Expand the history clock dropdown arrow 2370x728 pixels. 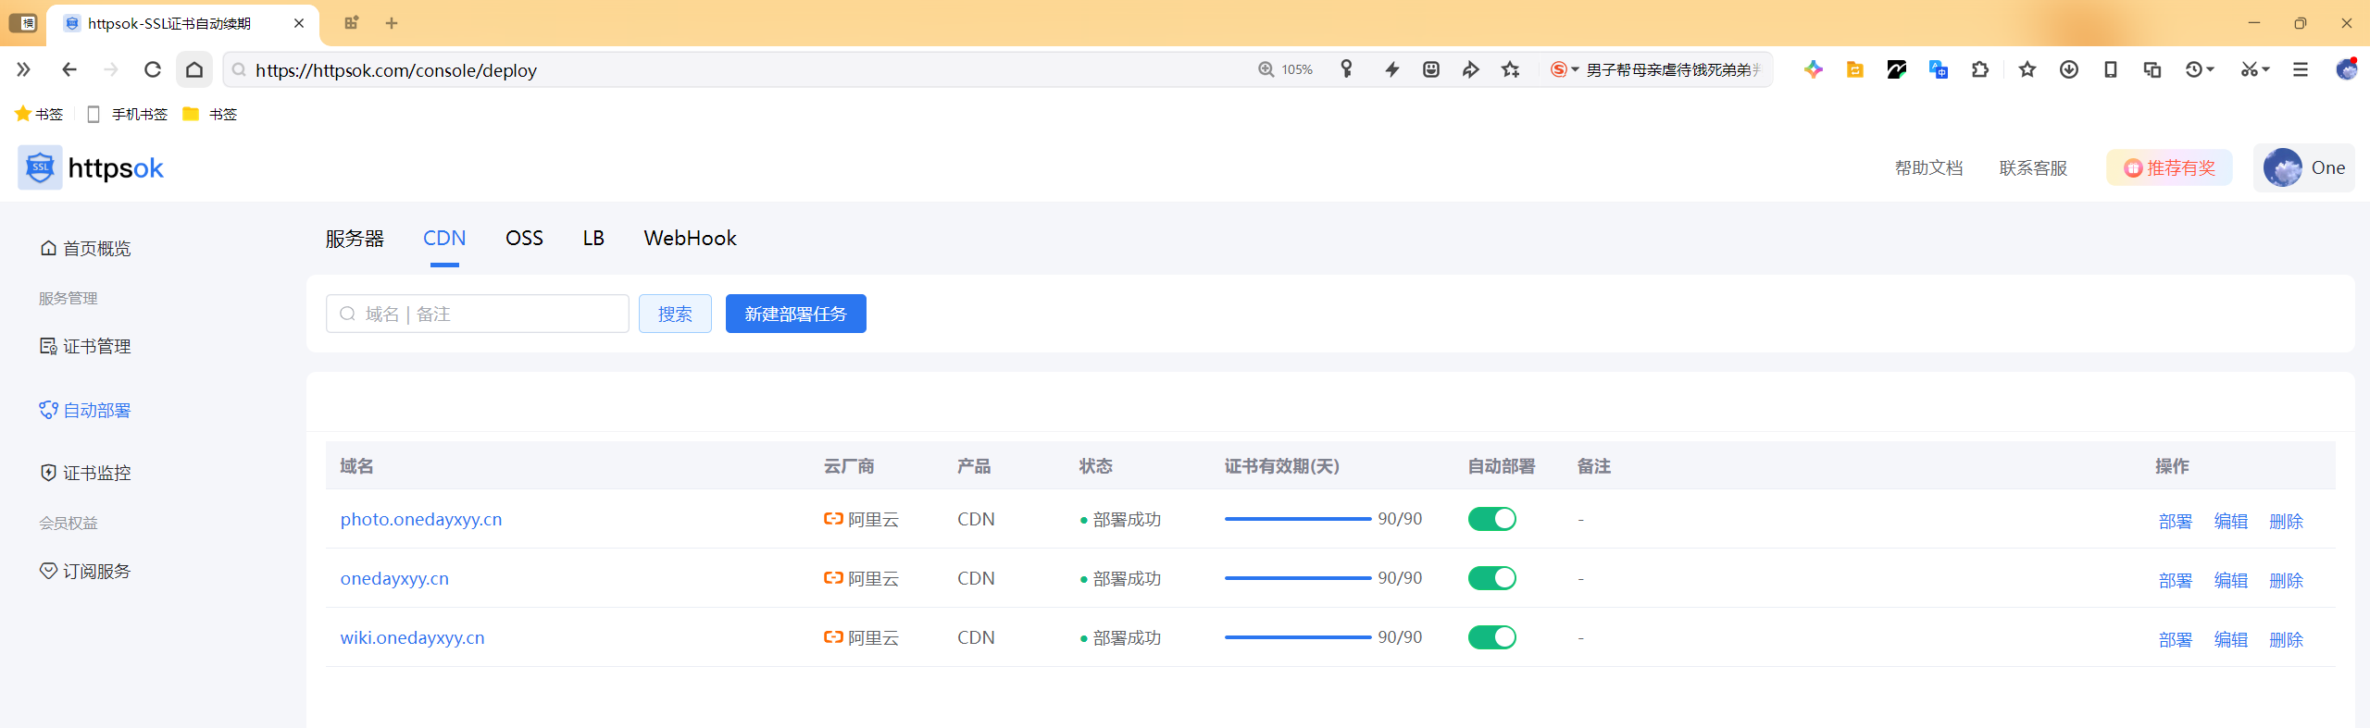(x=2211, y=69)
